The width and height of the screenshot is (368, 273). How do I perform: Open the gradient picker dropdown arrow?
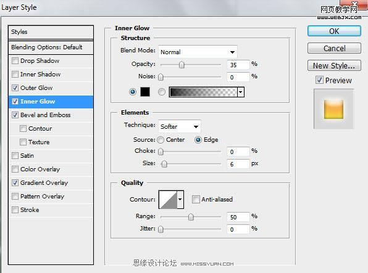coord(241,92)
